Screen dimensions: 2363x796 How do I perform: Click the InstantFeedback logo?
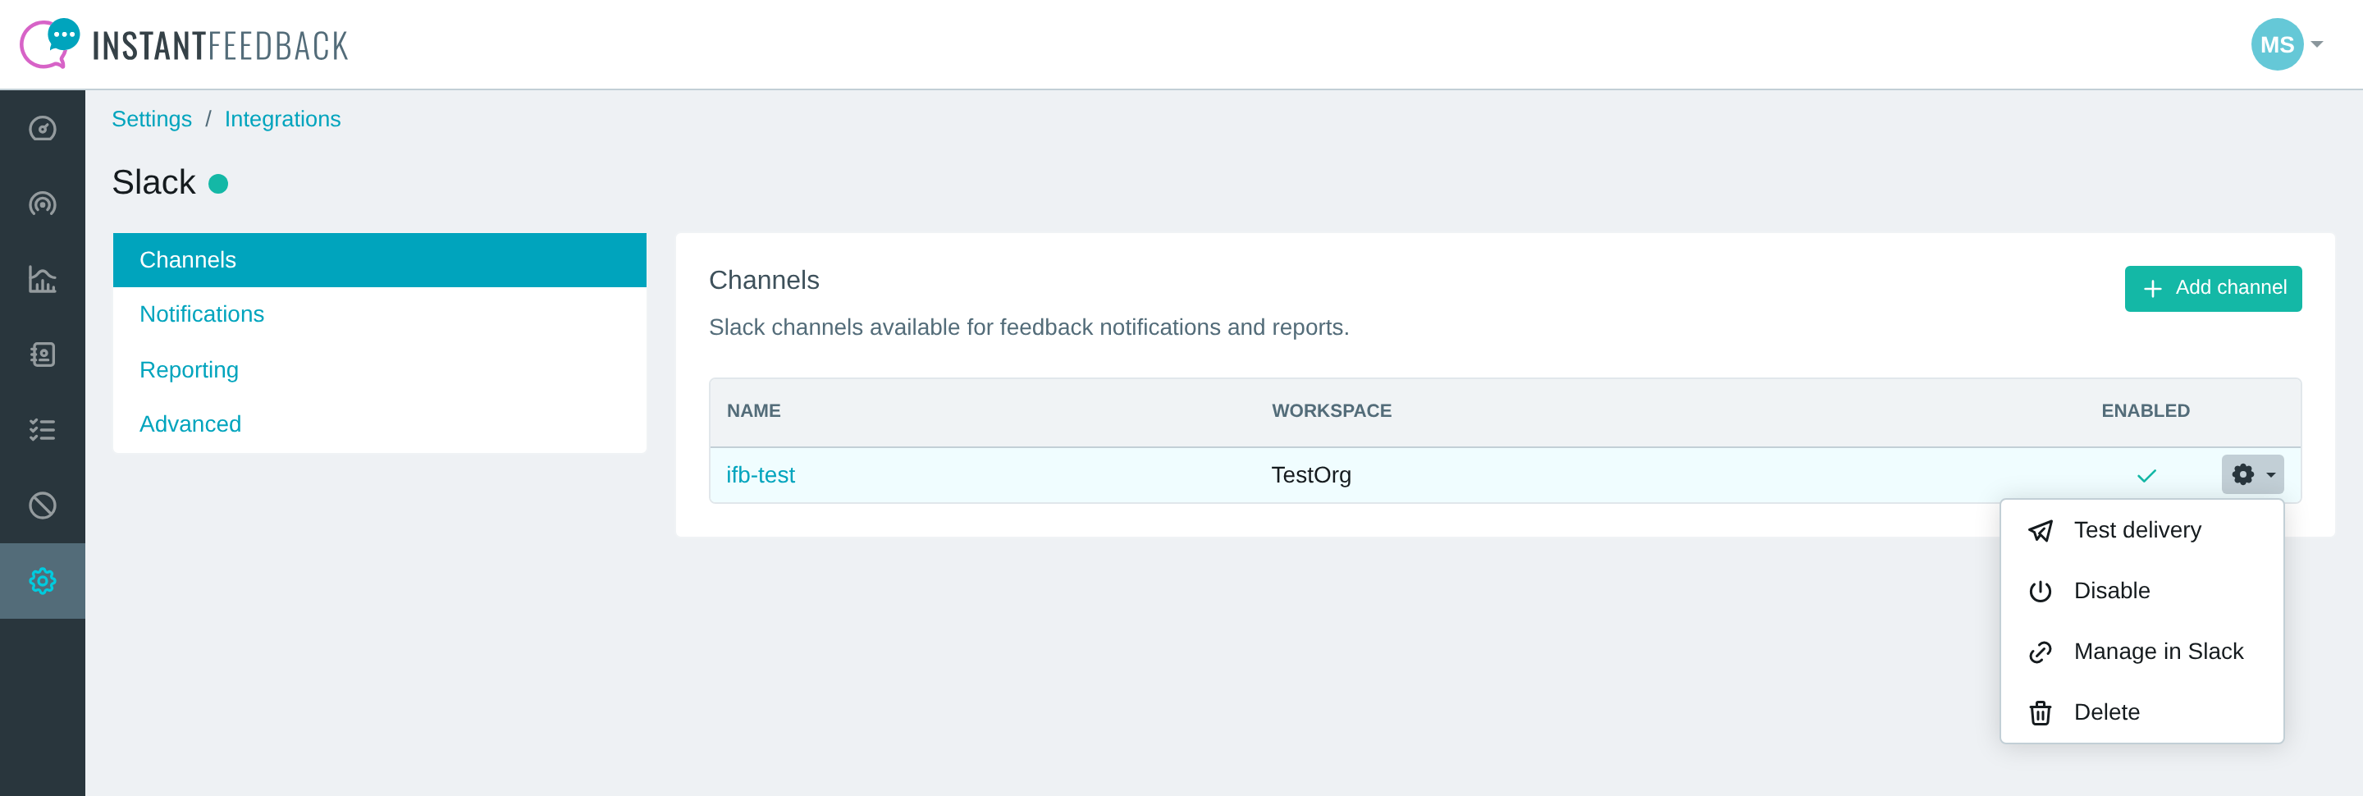click(x=185, y=44)
